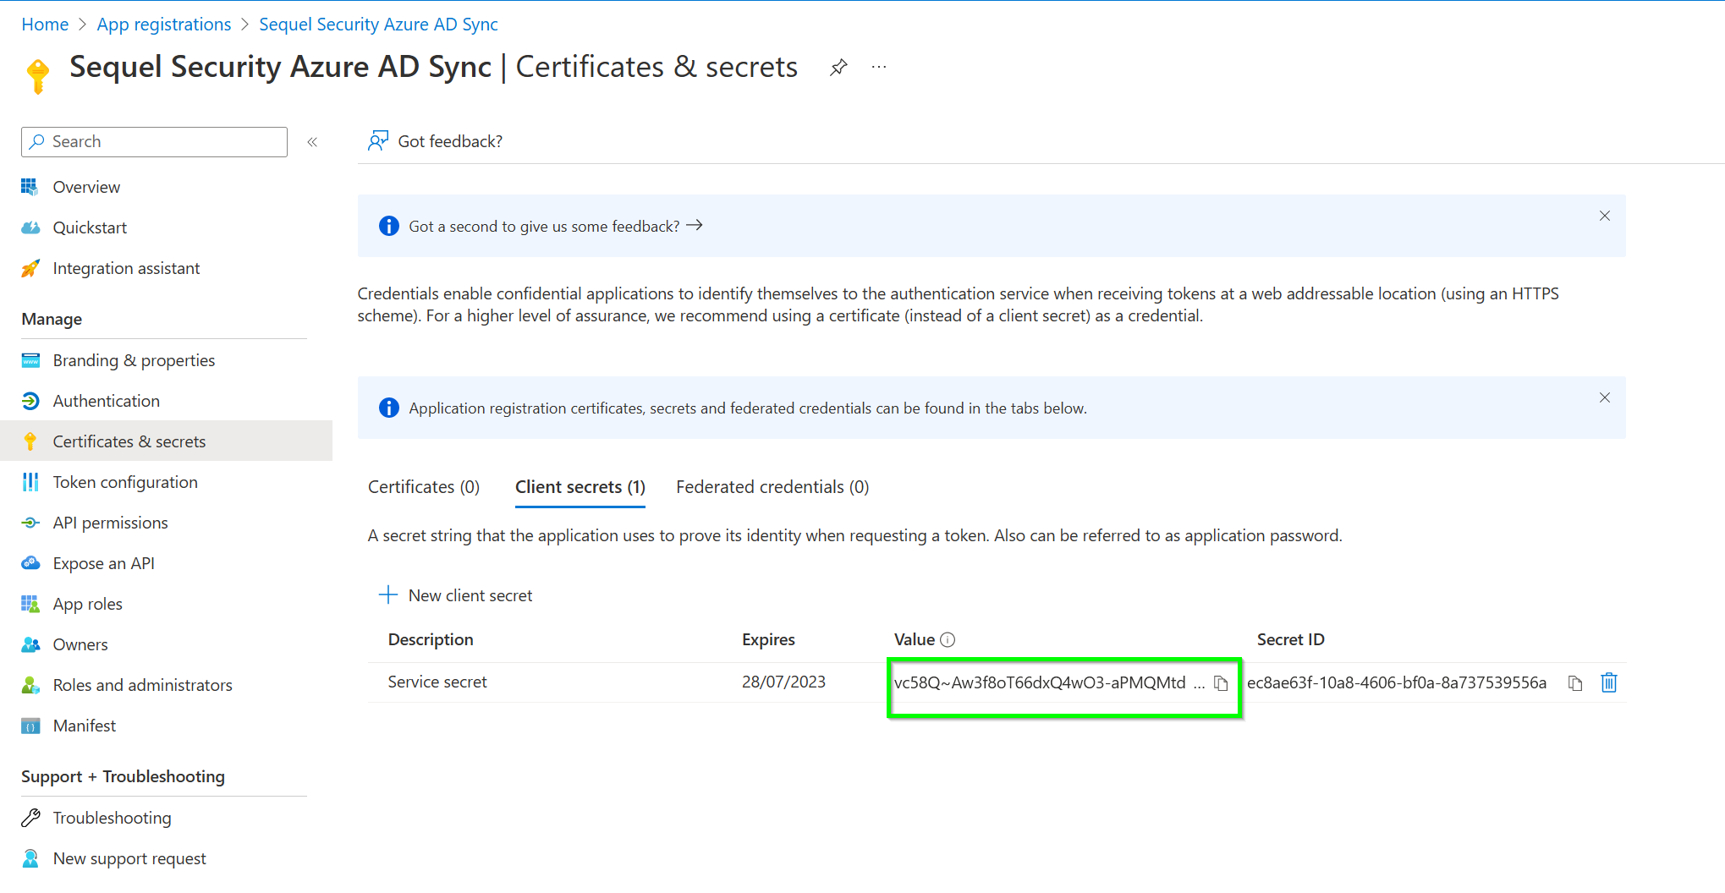Image resolution: width=1725 pixels, height=893 pixels.
Task: Click the Roles and administrators icon
Action: (x=30, y=685)
